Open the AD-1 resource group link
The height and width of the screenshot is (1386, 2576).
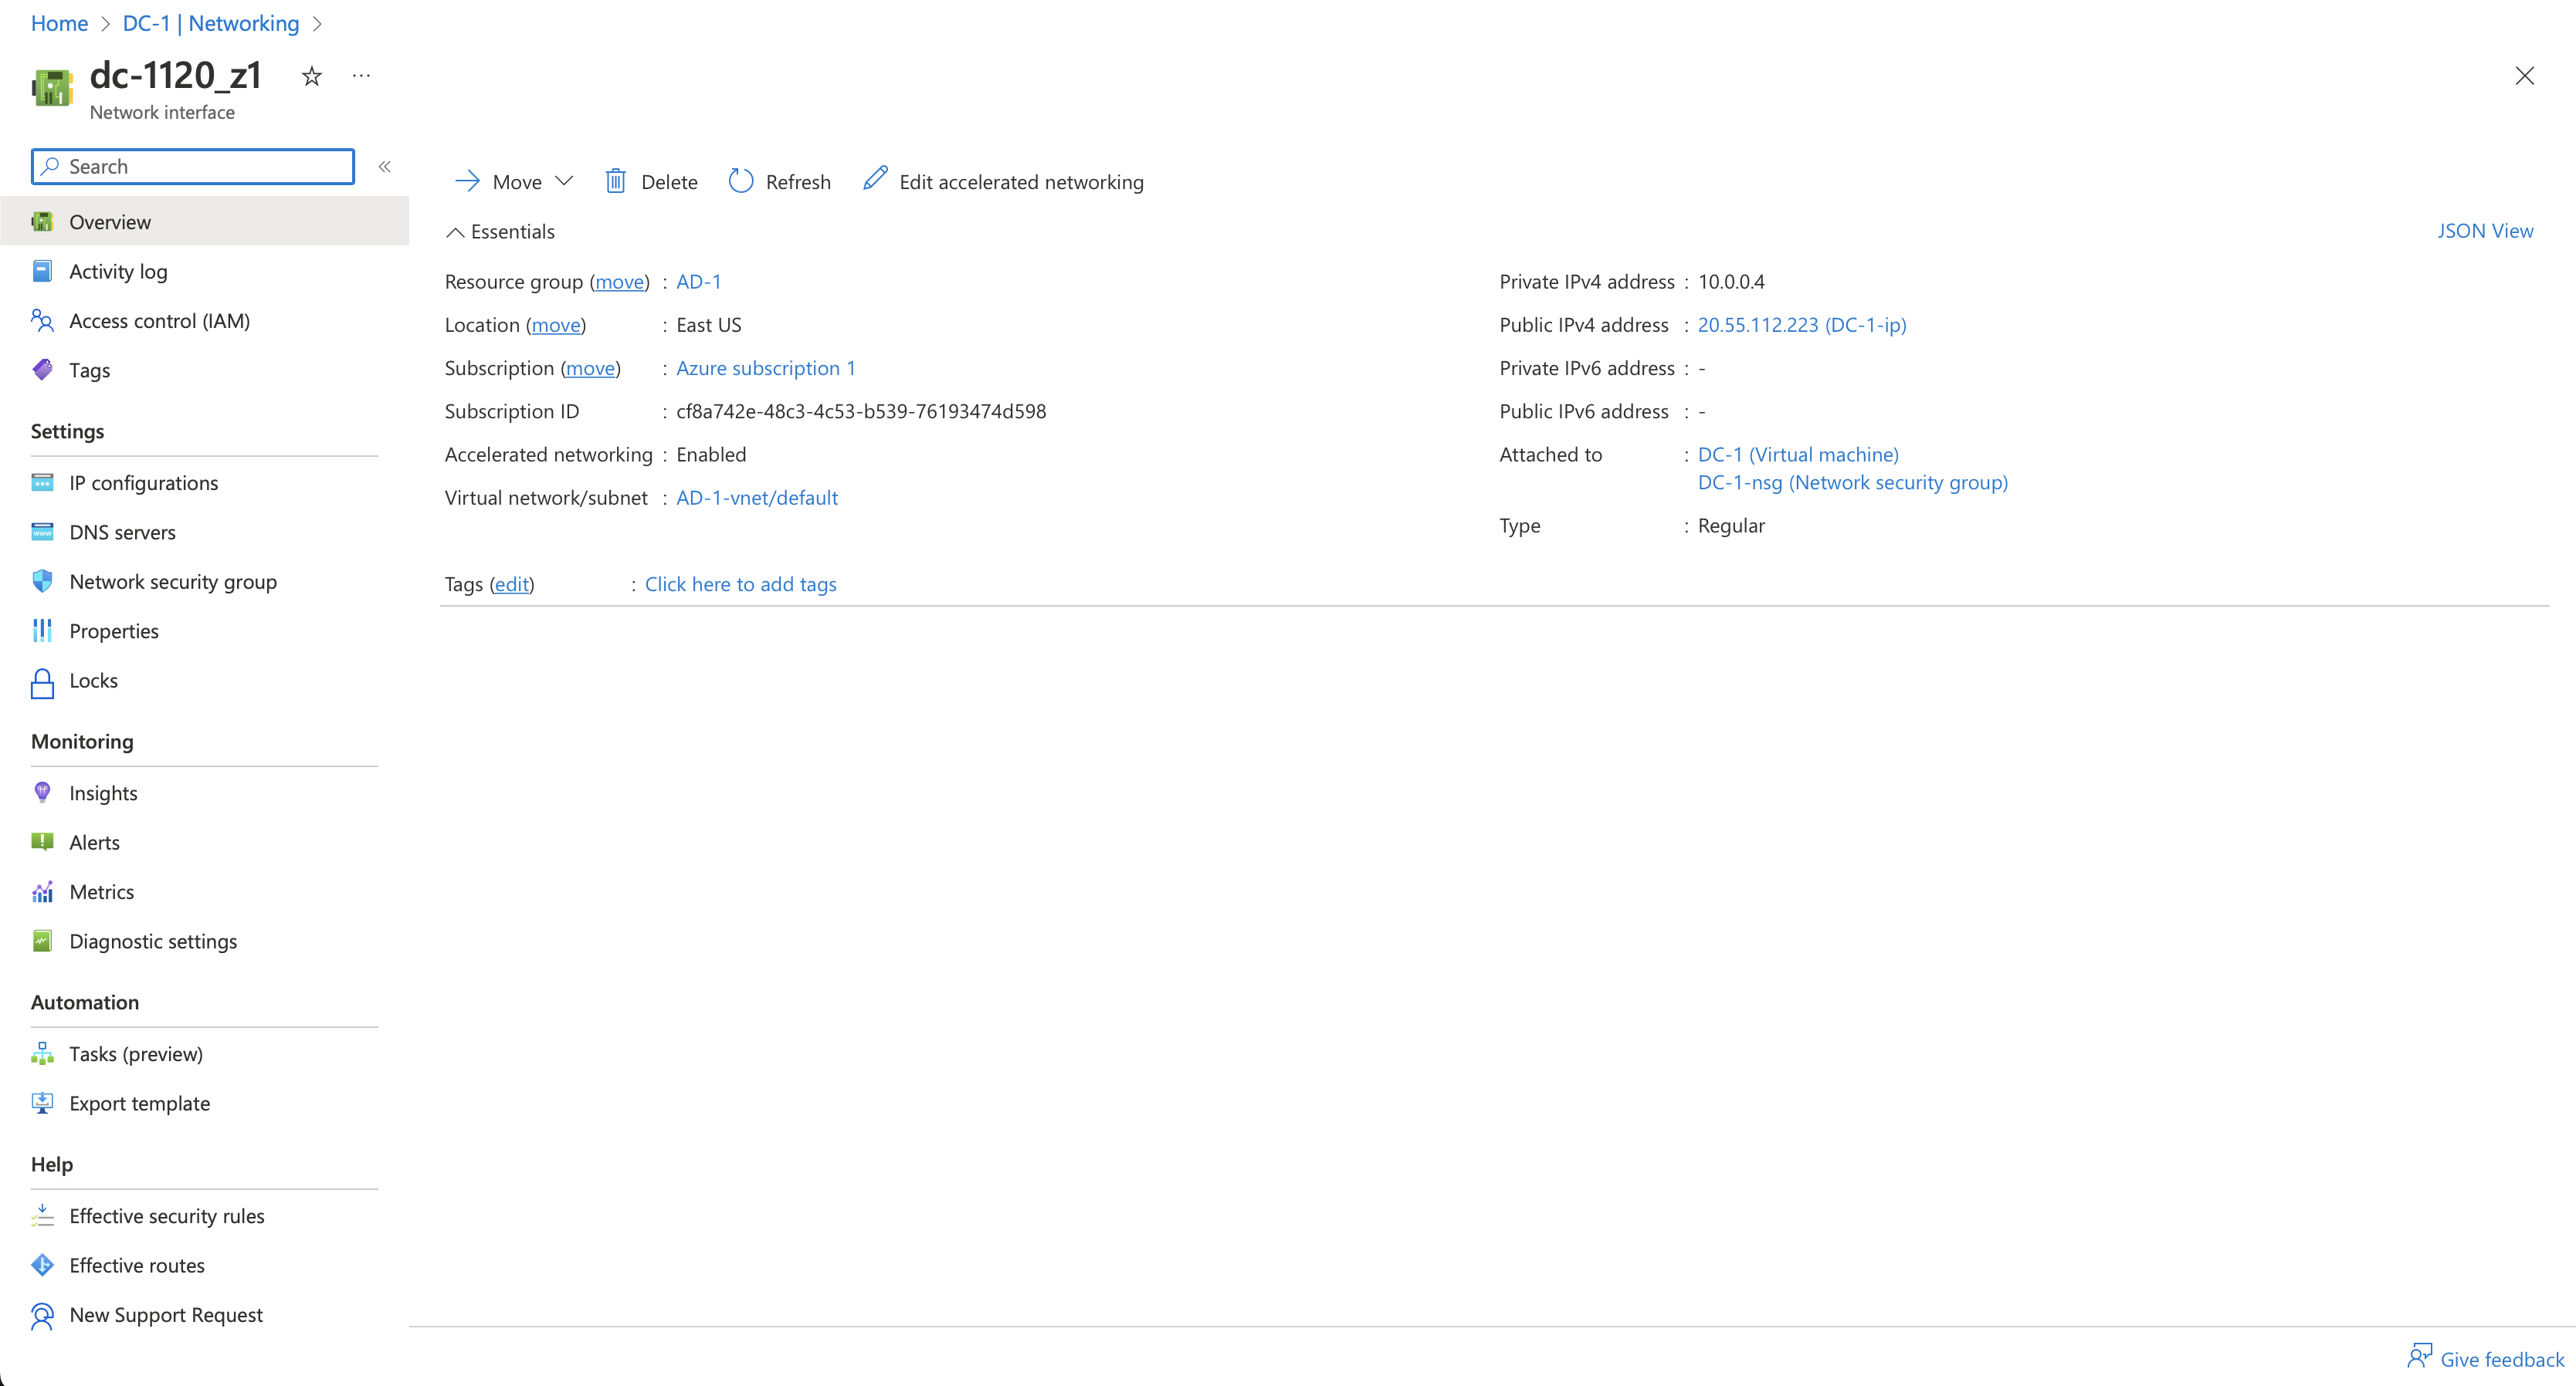pos(698,282)
